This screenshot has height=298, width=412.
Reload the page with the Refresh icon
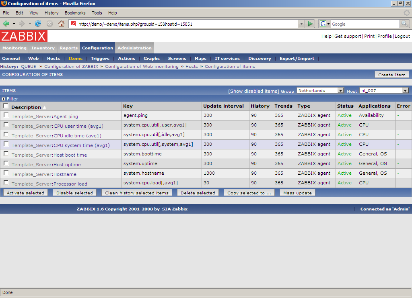[x=38, y=24]
